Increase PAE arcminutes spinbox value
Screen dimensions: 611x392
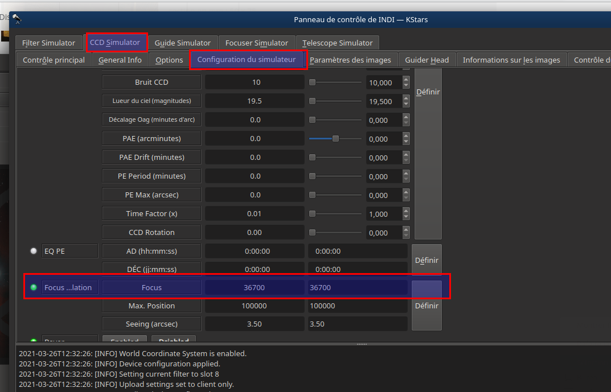406,135
